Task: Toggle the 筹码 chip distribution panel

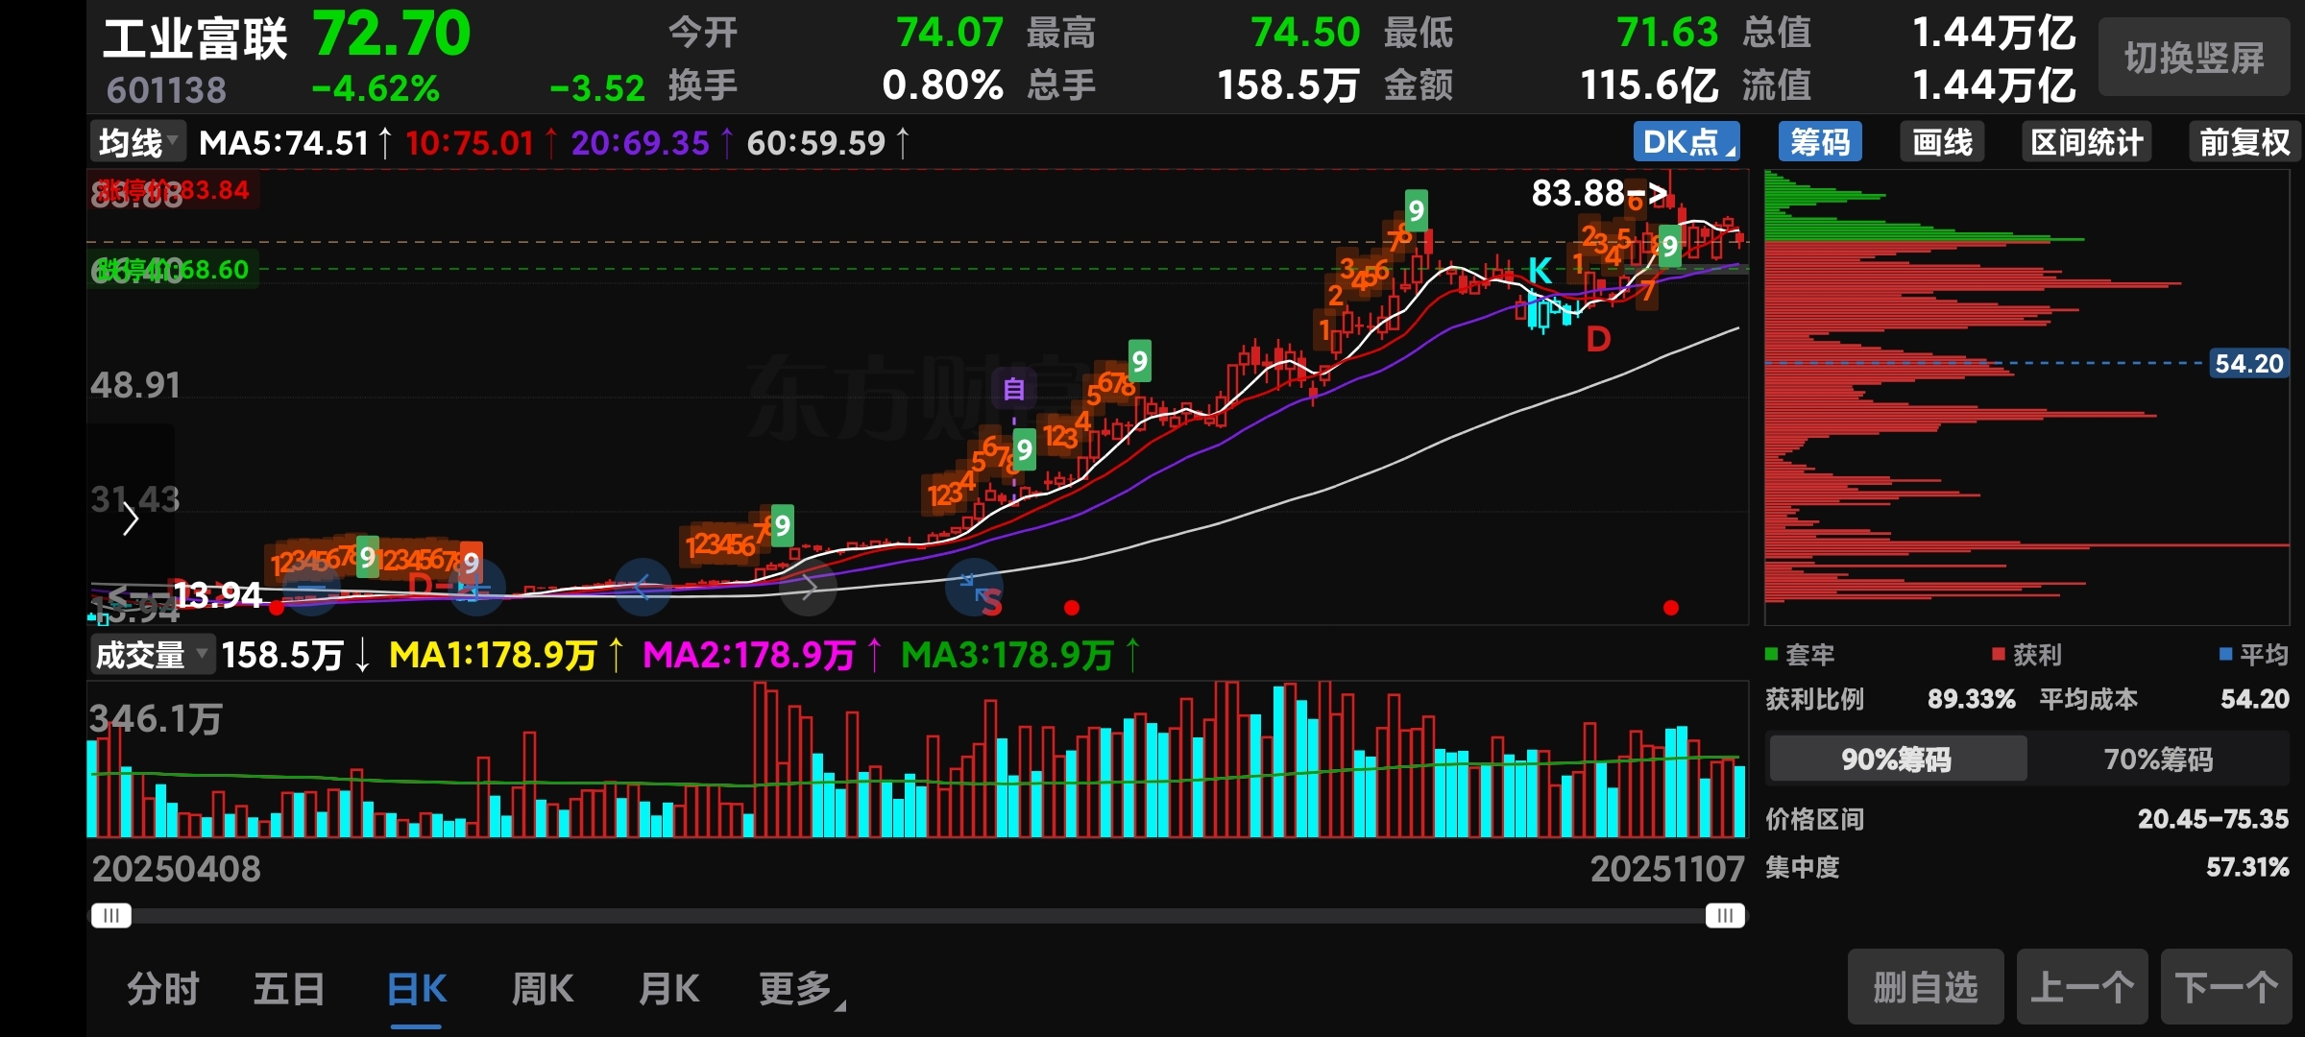Action: point(1820,143)
